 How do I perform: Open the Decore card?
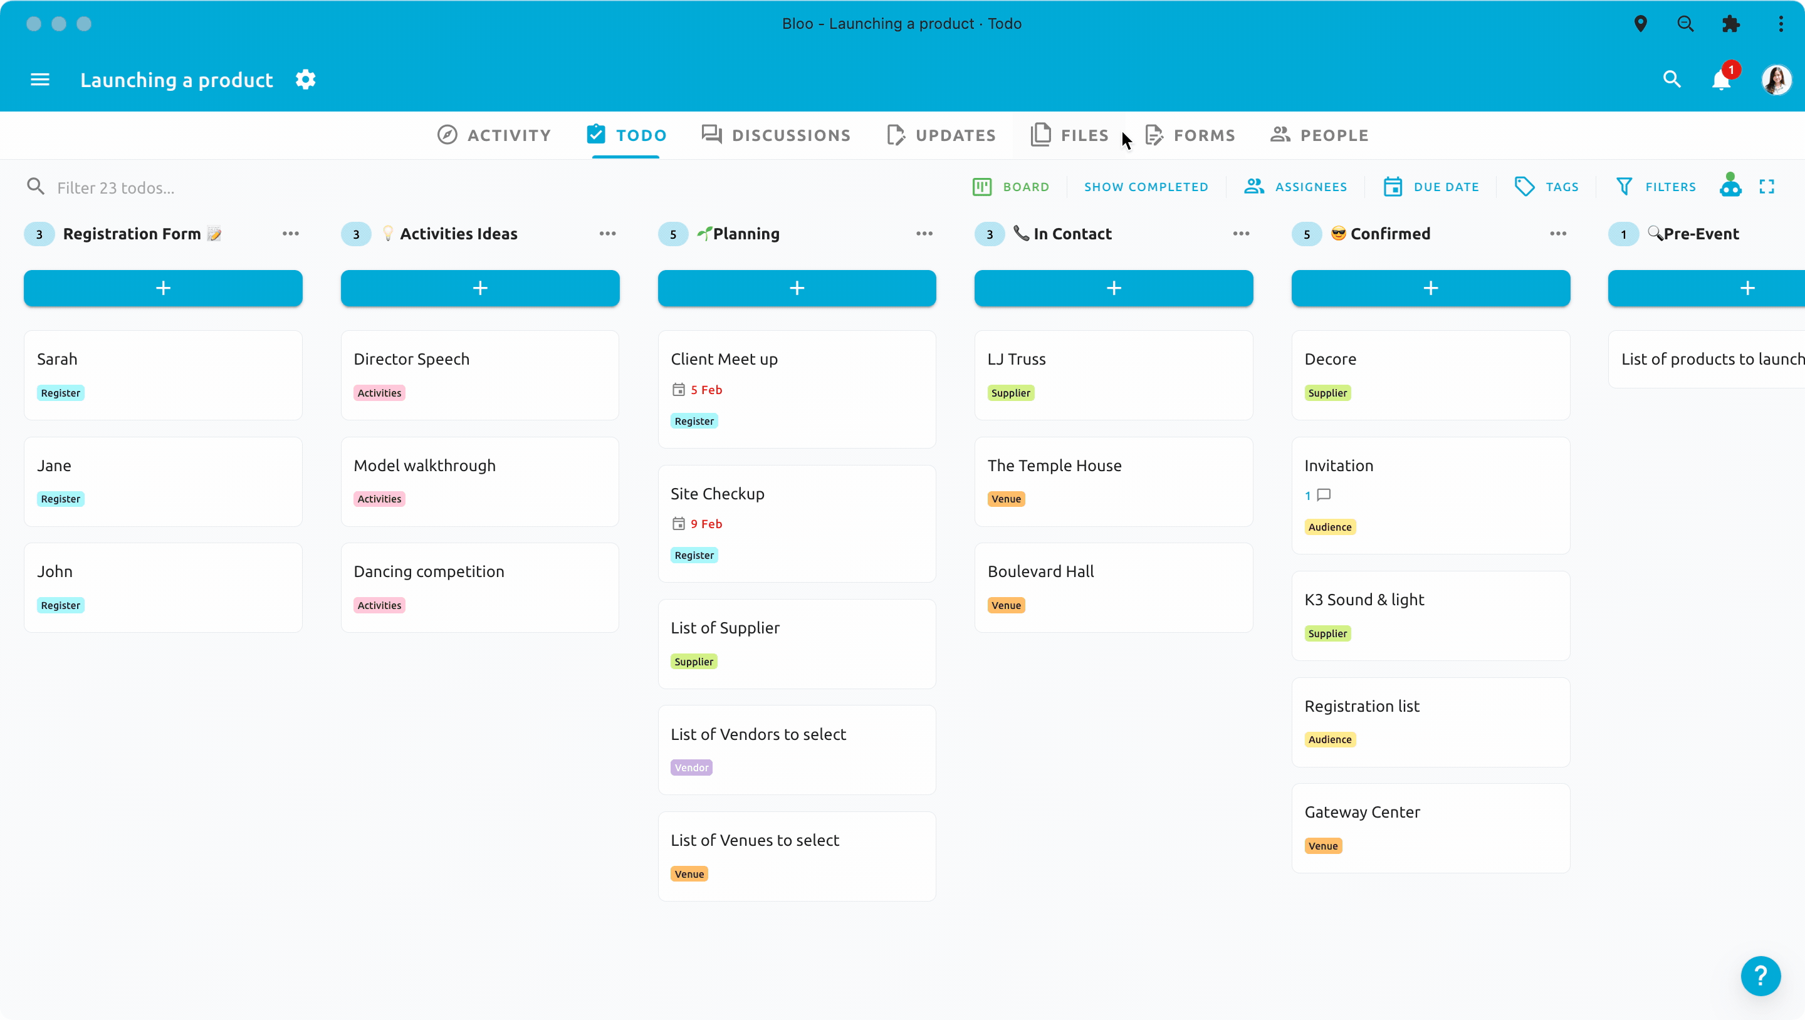pyautogui.click(x=1430, y=375)
